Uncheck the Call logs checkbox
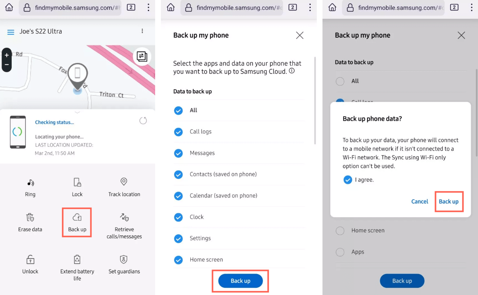478x295 pixels. 178,132
